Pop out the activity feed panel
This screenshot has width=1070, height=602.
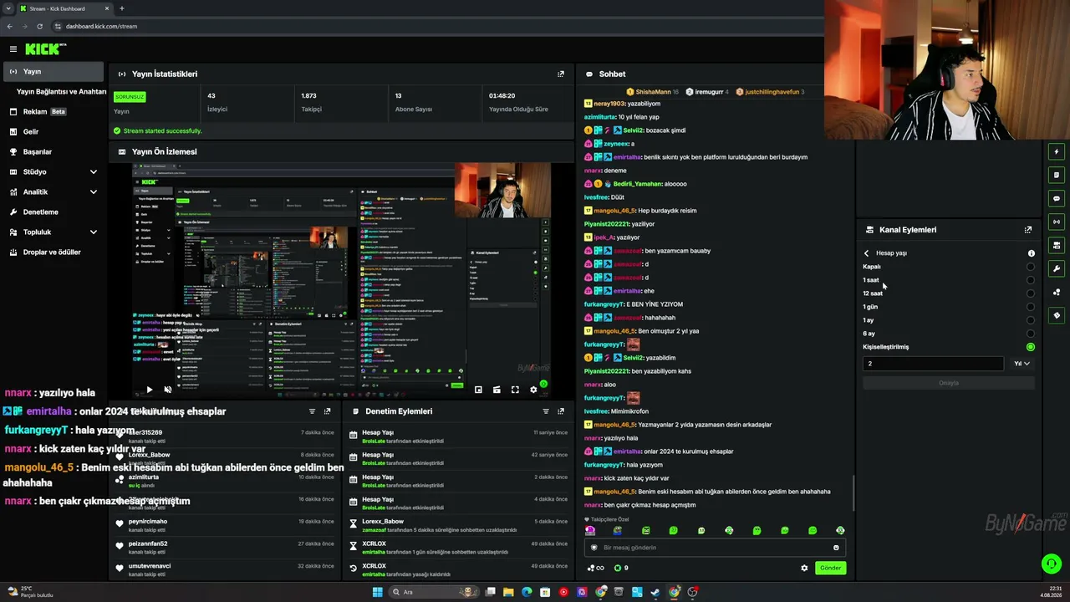[327, 411]
